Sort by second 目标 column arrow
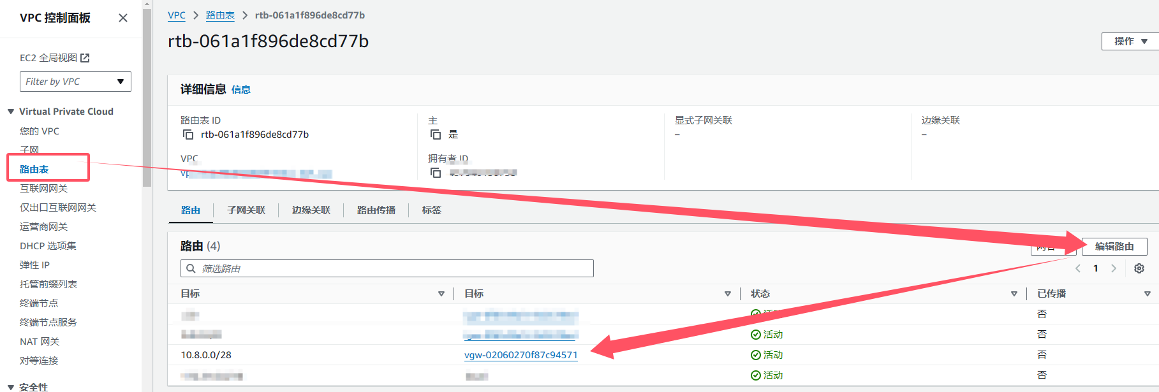 [x=728, y=294]
